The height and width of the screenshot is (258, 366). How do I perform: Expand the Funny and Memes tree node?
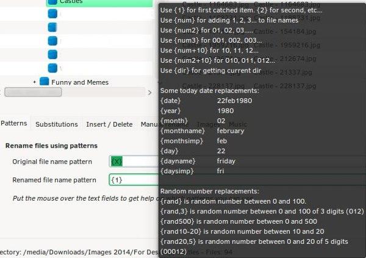point(34,82)
